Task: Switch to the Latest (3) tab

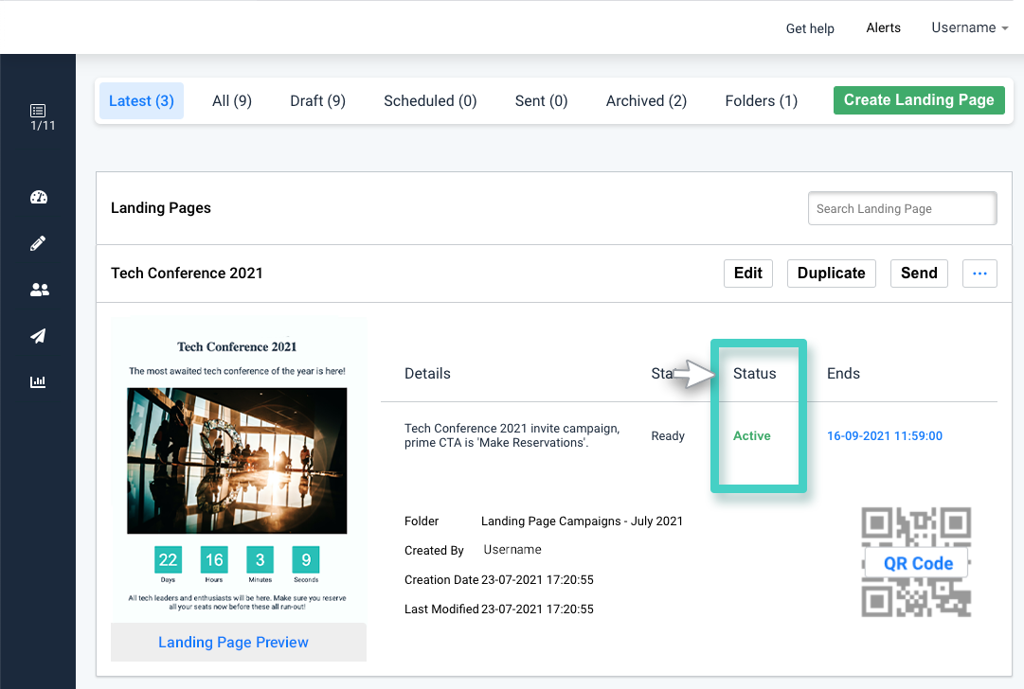Action: [141, 100]
